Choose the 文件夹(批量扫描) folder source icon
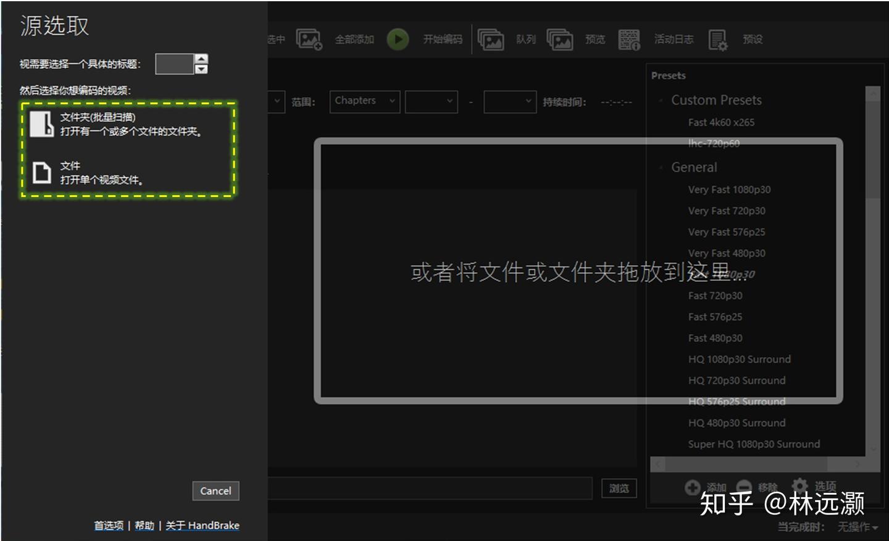 tap(42, 123)
